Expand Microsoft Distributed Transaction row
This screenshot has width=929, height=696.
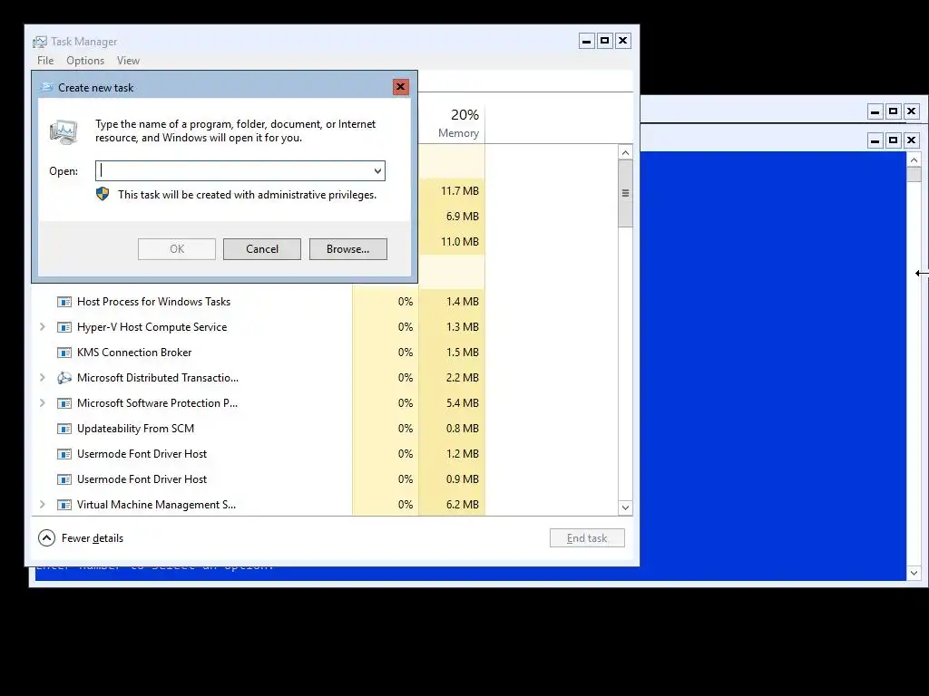(42, 378)
